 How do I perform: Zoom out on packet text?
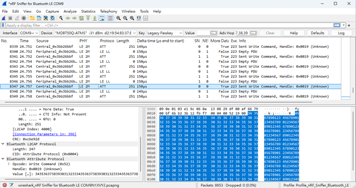[125, 18]
